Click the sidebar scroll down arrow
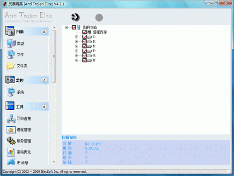Screen dimensions: 234x176 point(54,162)
